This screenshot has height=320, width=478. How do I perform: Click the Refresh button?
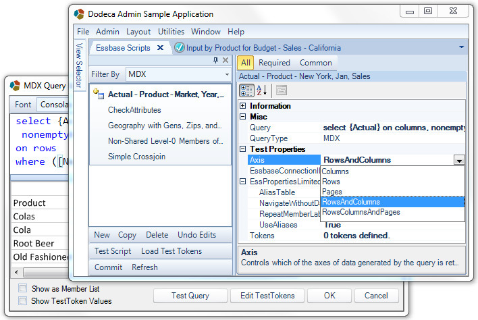point(144,267)
